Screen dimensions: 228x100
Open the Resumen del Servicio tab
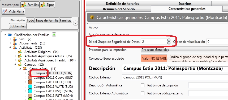[119, 9]
